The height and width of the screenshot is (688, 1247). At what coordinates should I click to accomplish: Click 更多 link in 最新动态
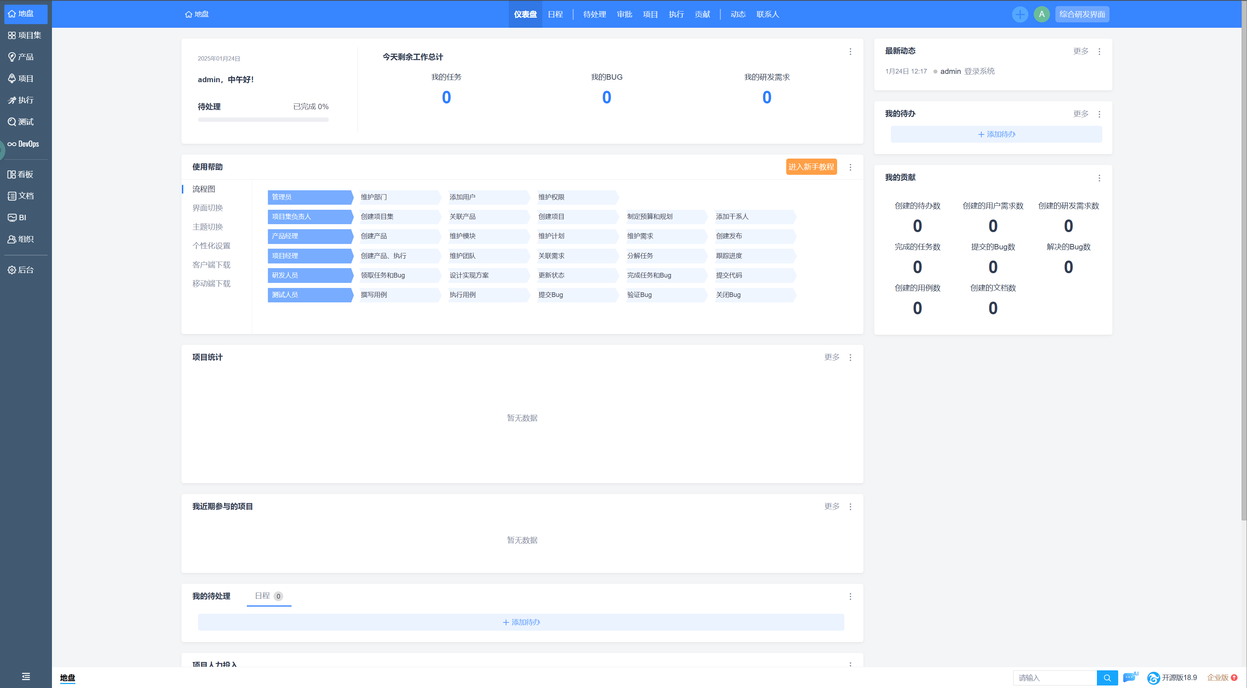[x=1080, y=51]
